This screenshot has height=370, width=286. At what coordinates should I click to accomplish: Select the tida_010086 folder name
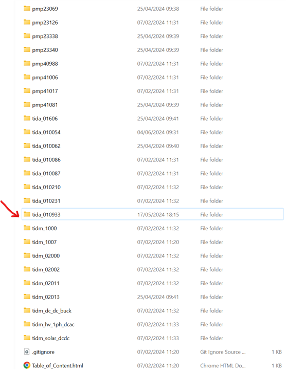46,160
